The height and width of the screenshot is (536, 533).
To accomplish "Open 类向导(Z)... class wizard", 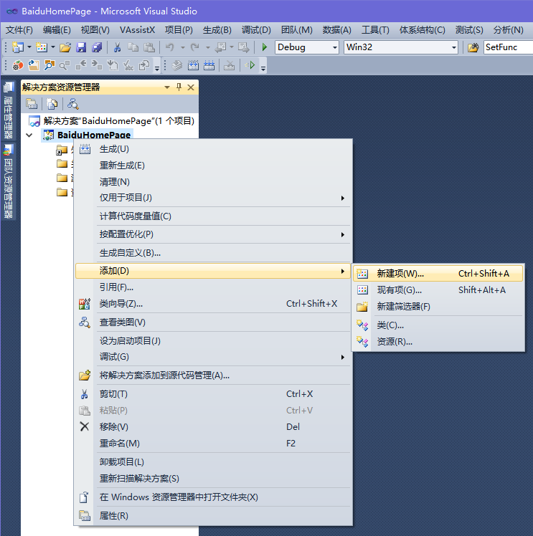I will tap(214, 304).
